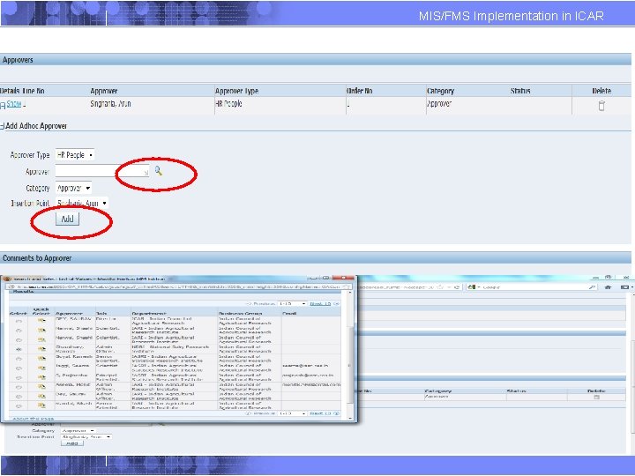Open bookmarks menu icon in background browser
This screenshot has width=635, height=476.
626,287
